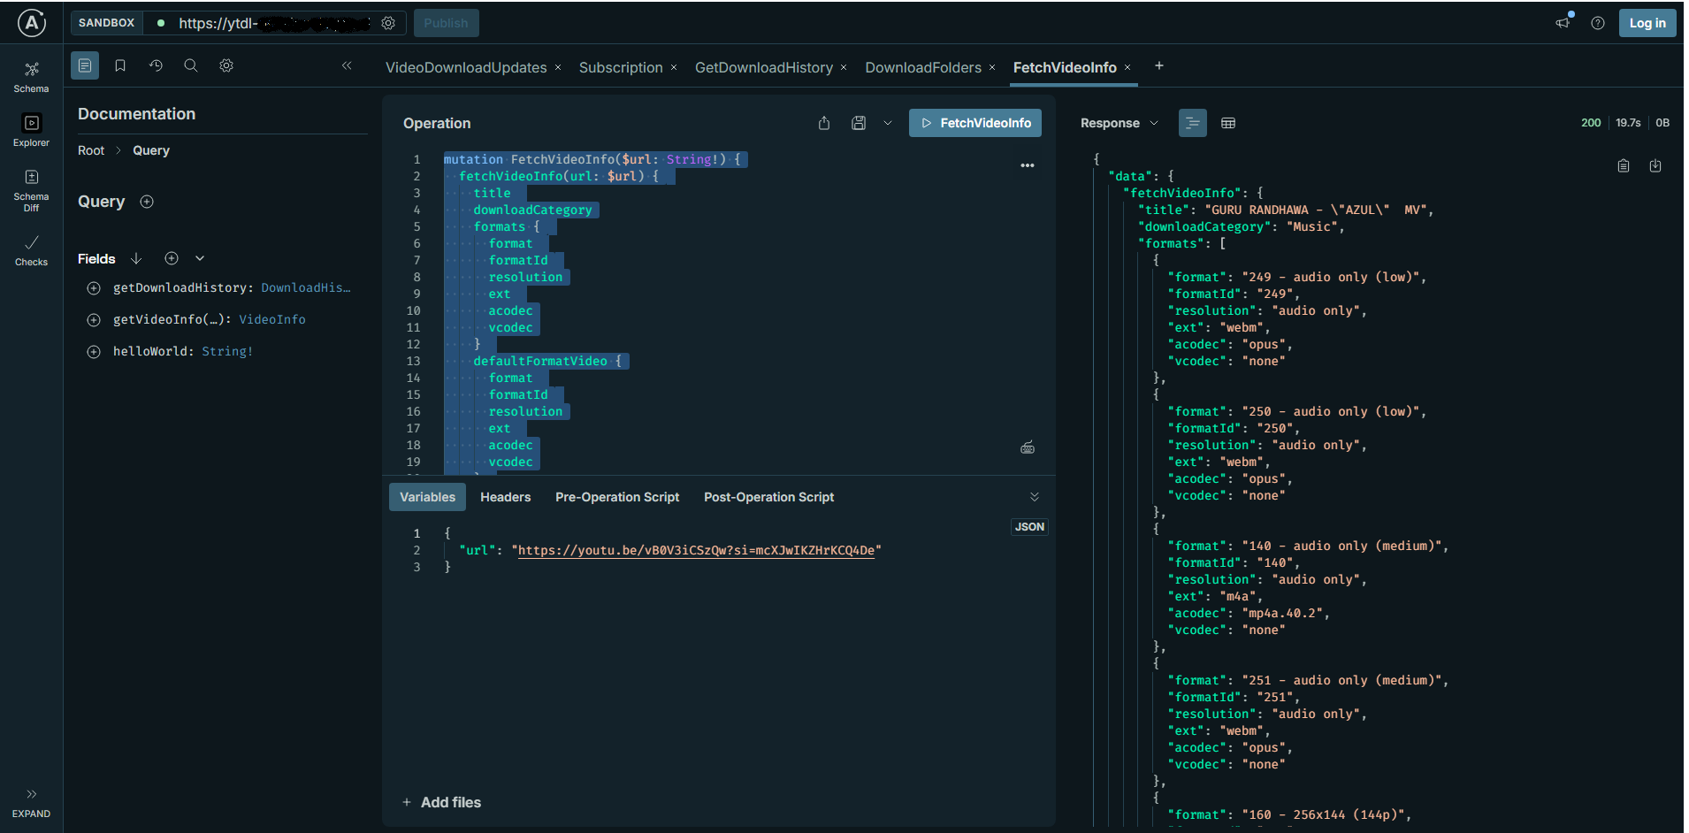The width and height of the screenshot is (1689, 833).
Task: Click the Log in button
Action: (x=1647, y=23)
